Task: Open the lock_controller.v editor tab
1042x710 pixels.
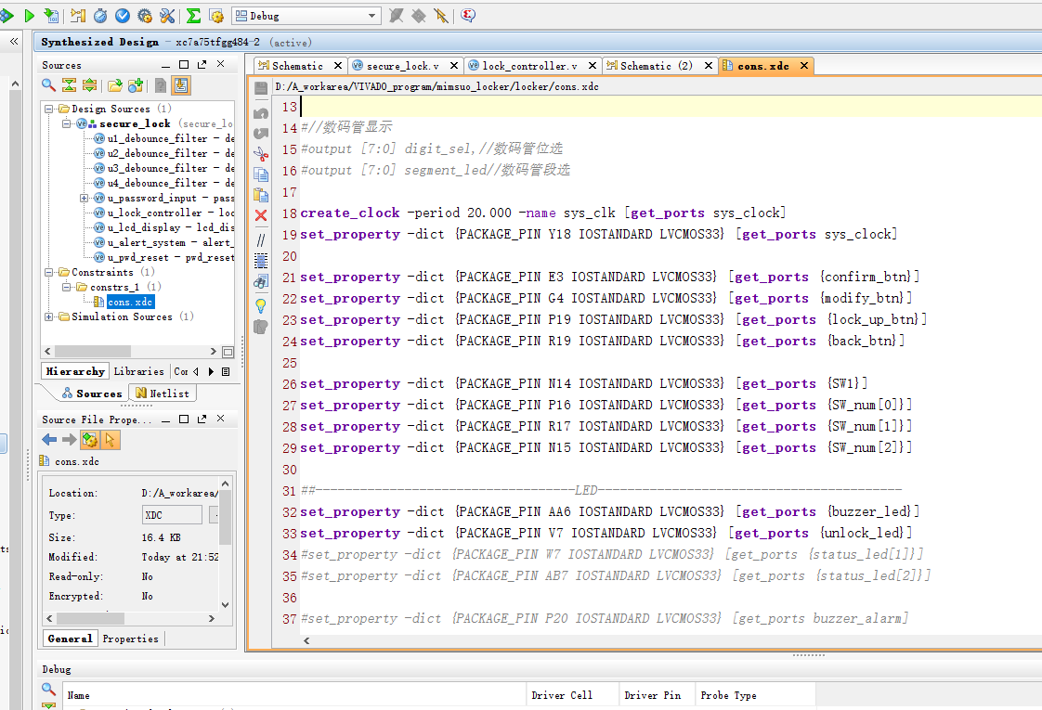Action: click(529, 66)
